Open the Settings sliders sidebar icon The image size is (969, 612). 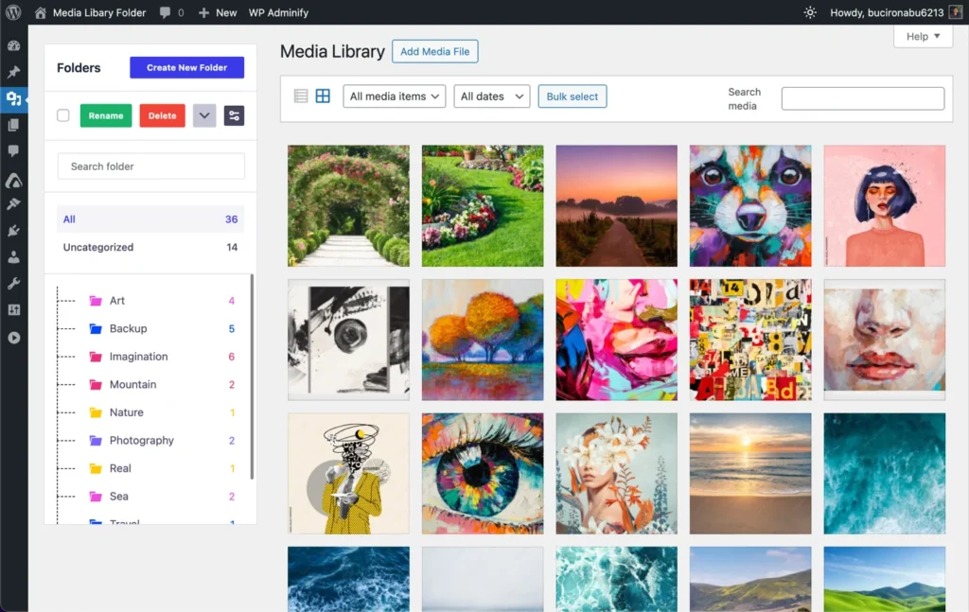[x=13, y=310]
